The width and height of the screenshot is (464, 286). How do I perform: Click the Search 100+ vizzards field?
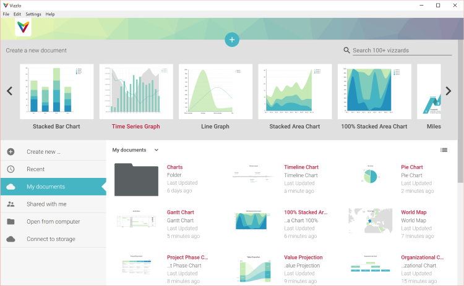[x=402, y=51]
